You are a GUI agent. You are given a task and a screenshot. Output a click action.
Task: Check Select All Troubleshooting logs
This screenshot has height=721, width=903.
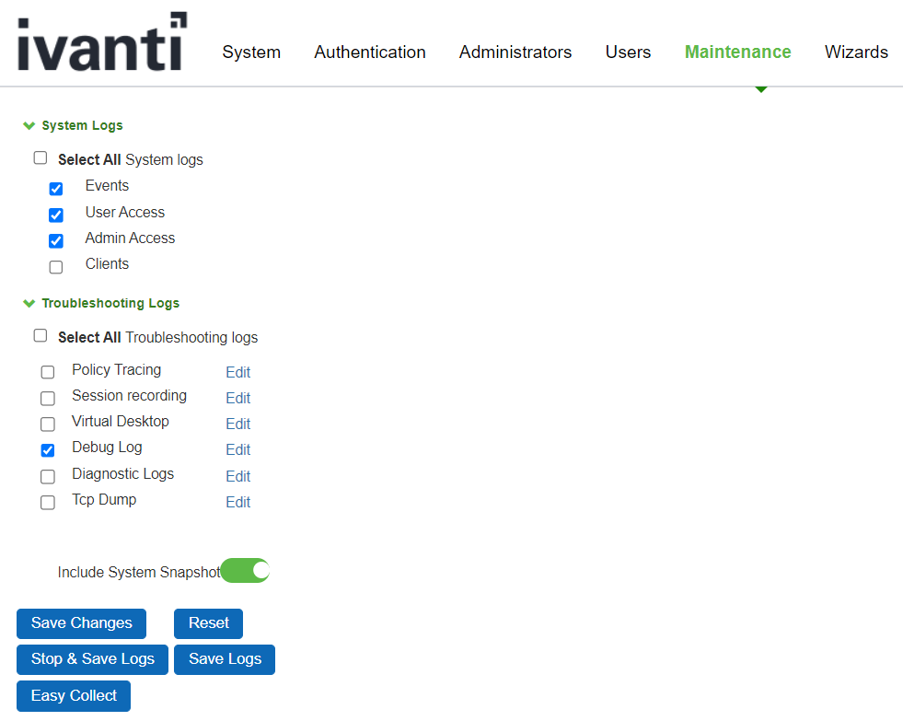coord(41,336)
